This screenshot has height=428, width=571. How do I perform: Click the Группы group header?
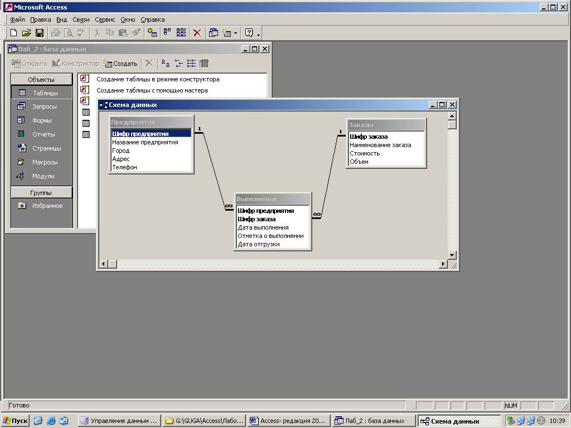tap(41, 192)
